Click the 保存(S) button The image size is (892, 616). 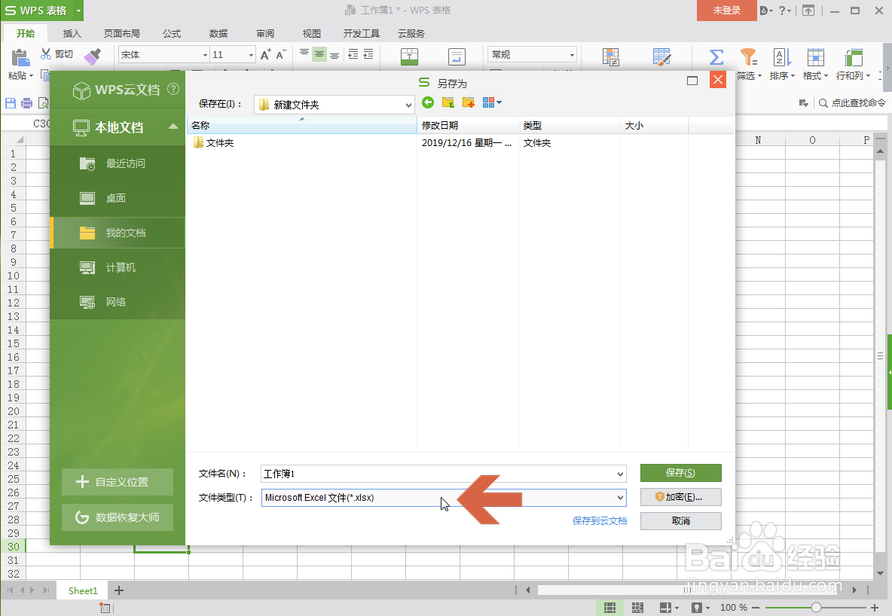681,473
